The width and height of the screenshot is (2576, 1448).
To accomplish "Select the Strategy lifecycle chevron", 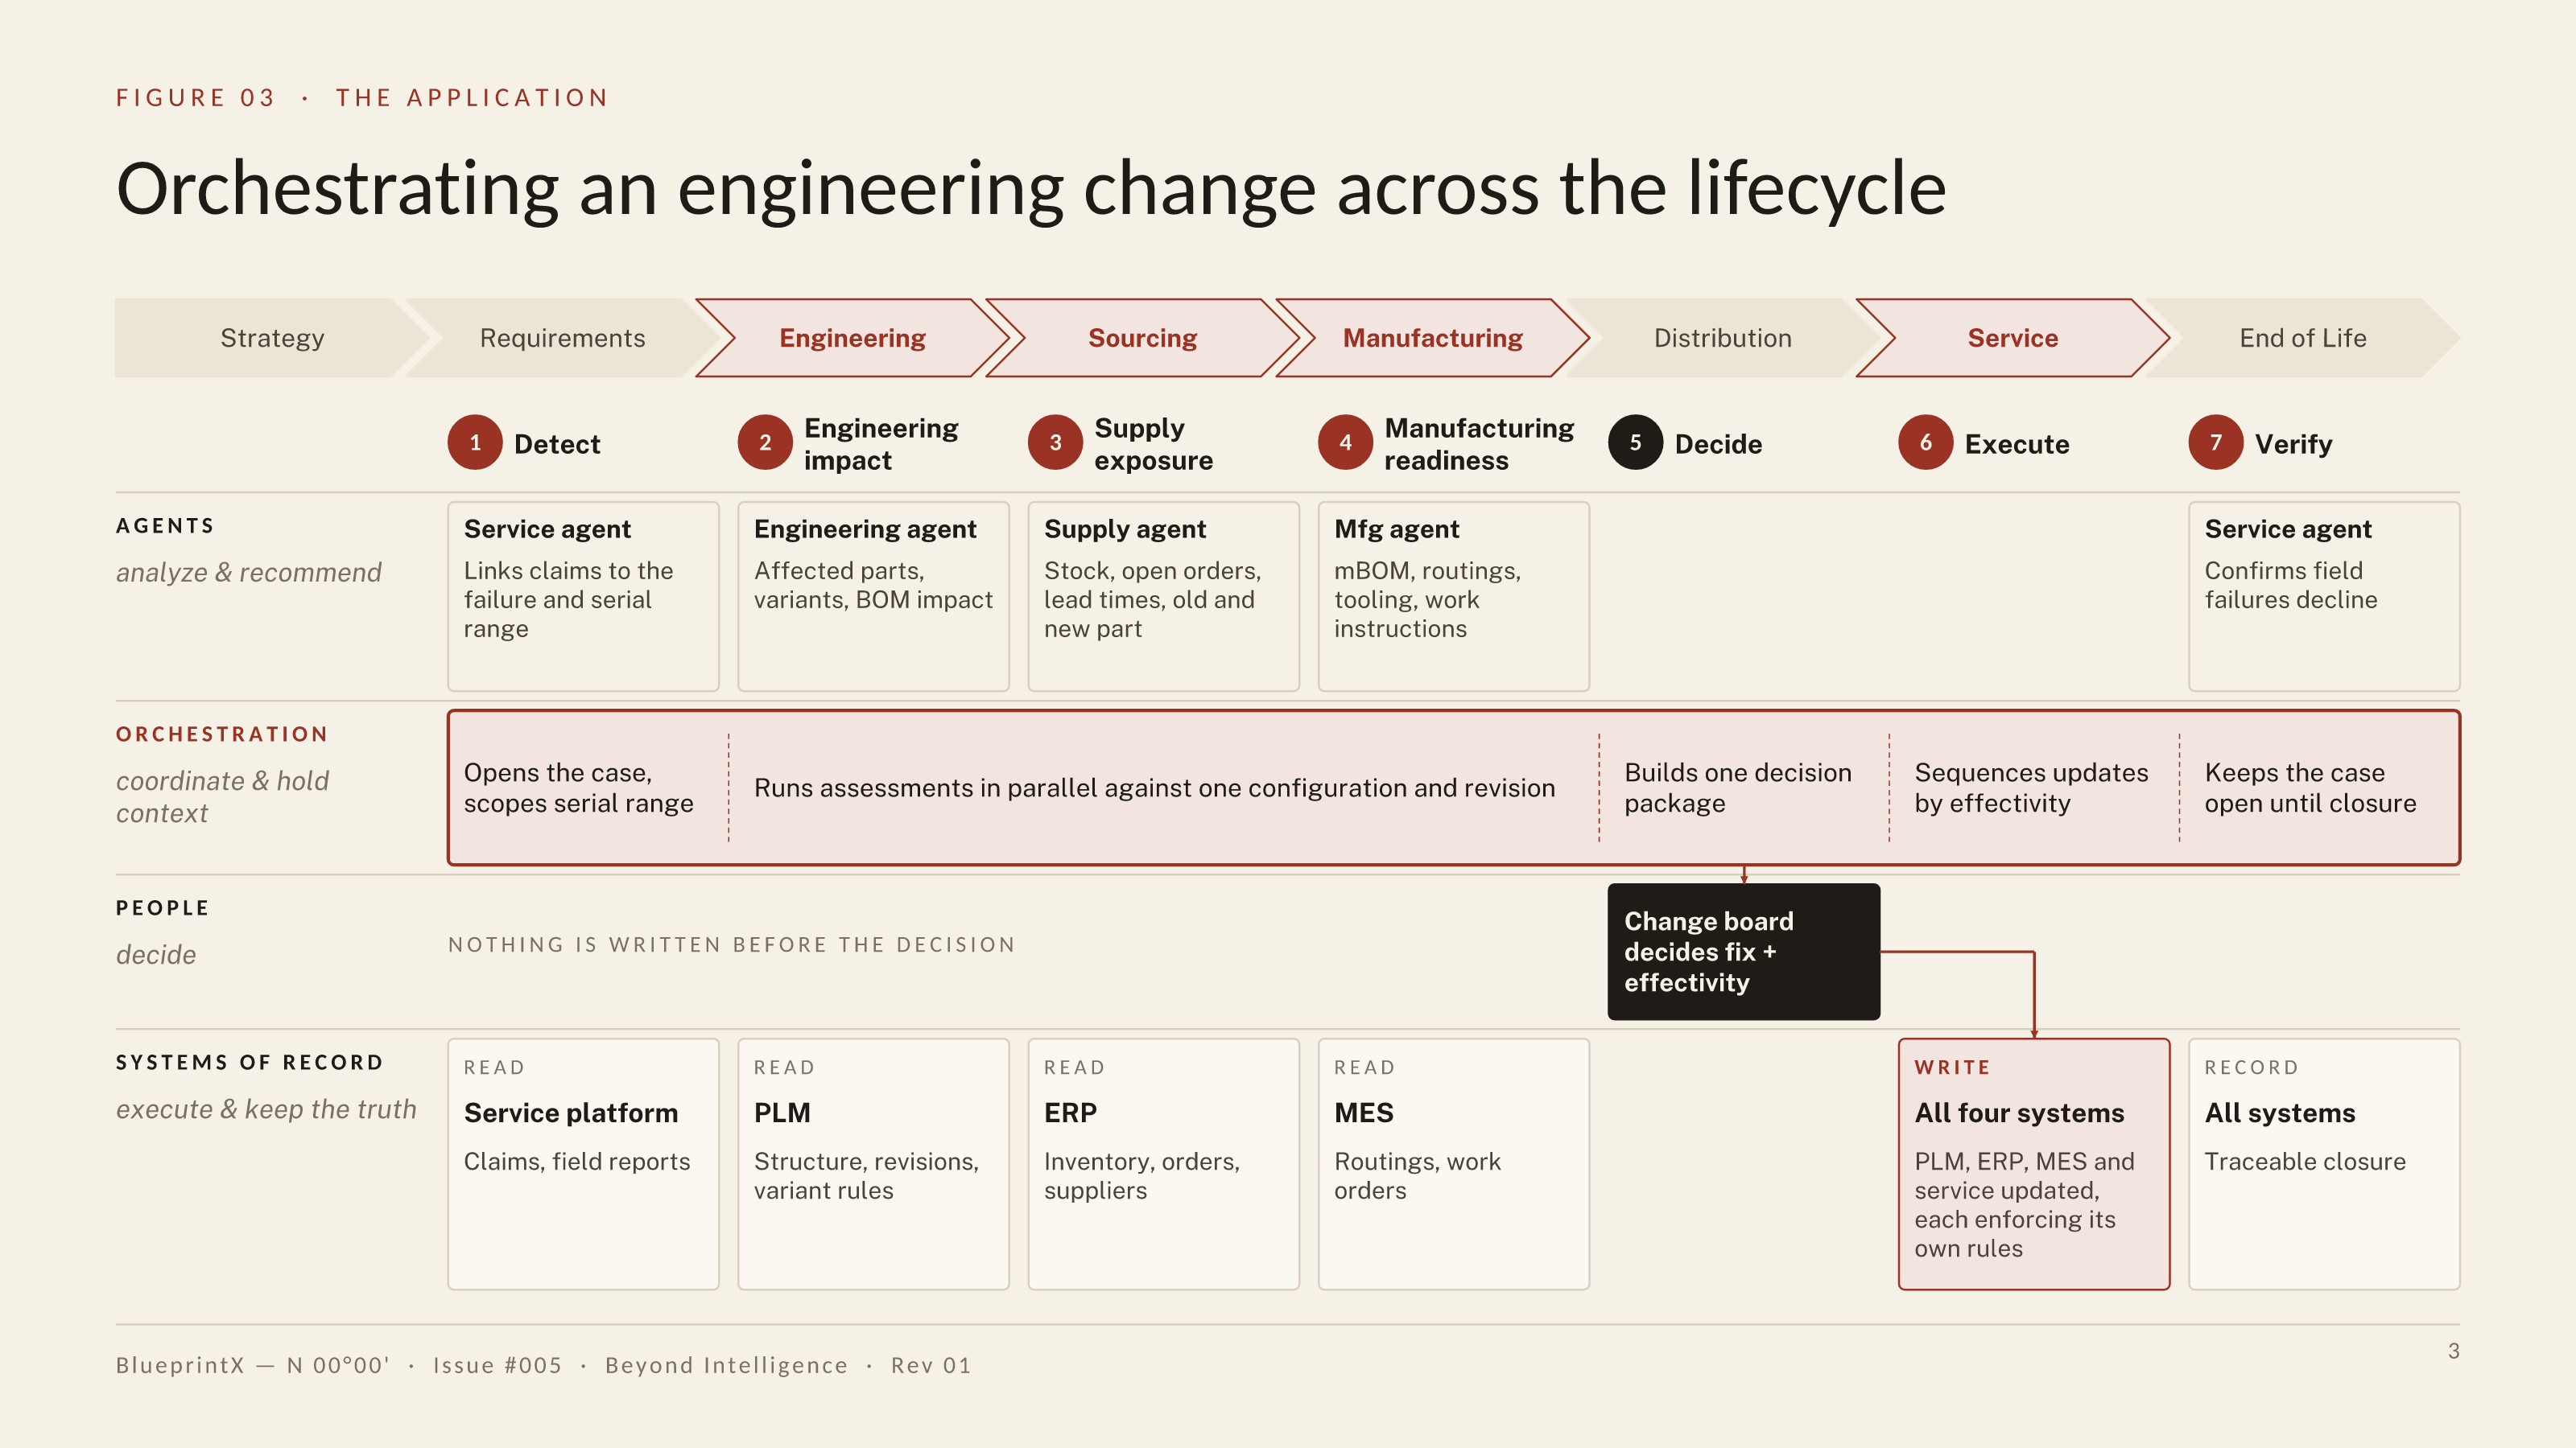I will 272,338.
